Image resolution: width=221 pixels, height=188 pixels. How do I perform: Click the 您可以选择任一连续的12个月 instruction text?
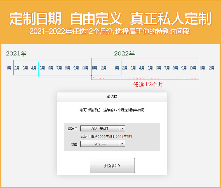pos(112,110)
